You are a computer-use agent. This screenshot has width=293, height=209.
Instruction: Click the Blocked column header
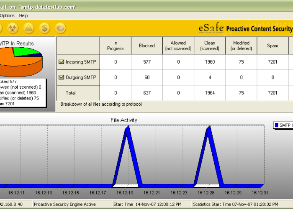146,46
